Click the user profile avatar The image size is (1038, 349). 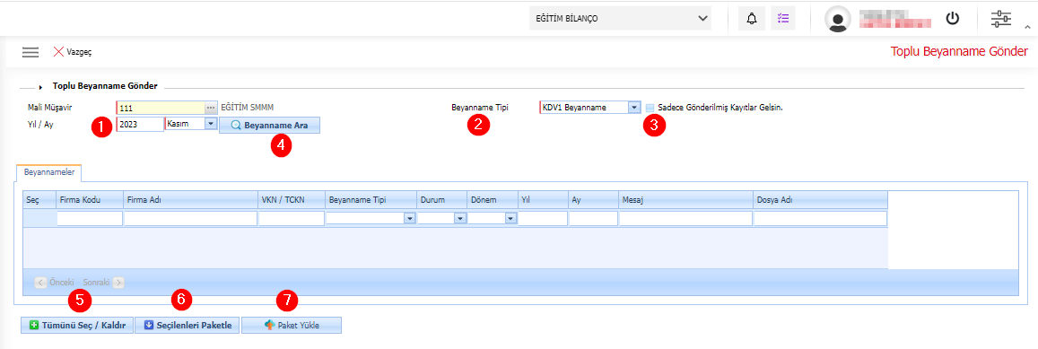click(837, 19)
